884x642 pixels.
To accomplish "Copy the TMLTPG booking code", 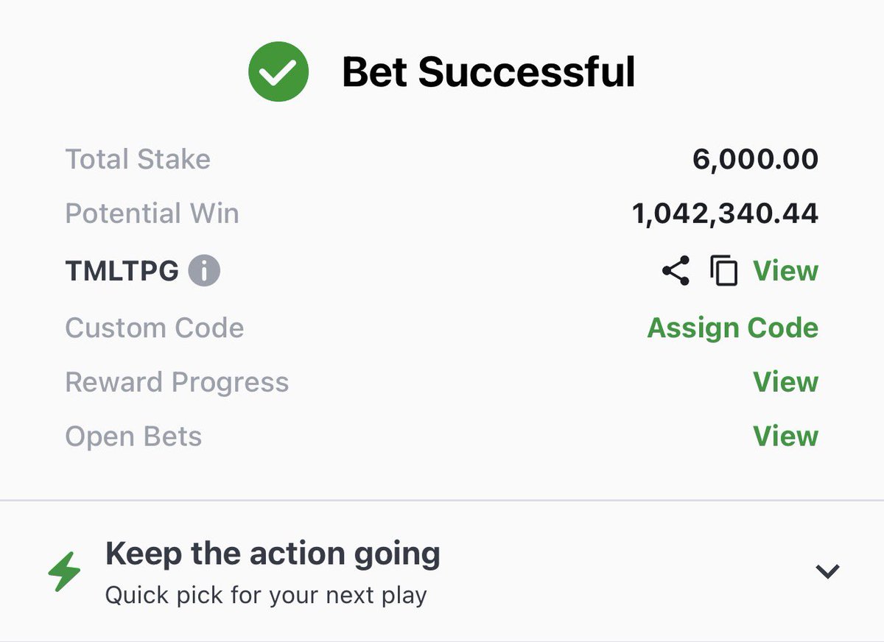I will pyautogui.click(x=723, y=271).
